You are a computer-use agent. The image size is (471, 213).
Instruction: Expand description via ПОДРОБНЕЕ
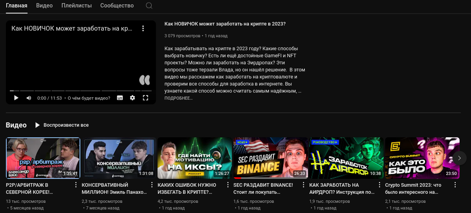click(178, 98)
